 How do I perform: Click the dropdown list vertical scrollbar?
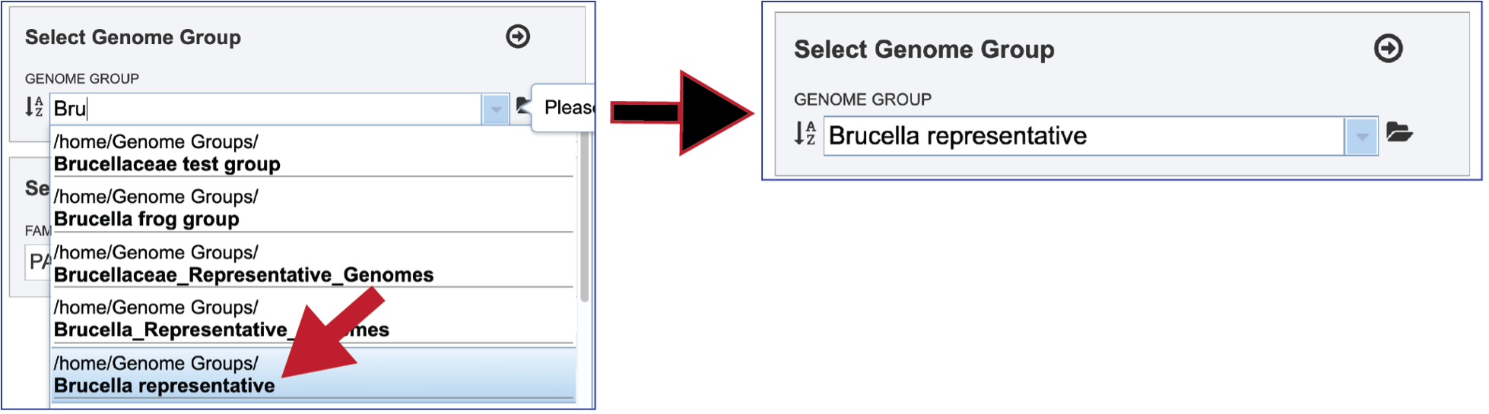click(x=584, y=220)
